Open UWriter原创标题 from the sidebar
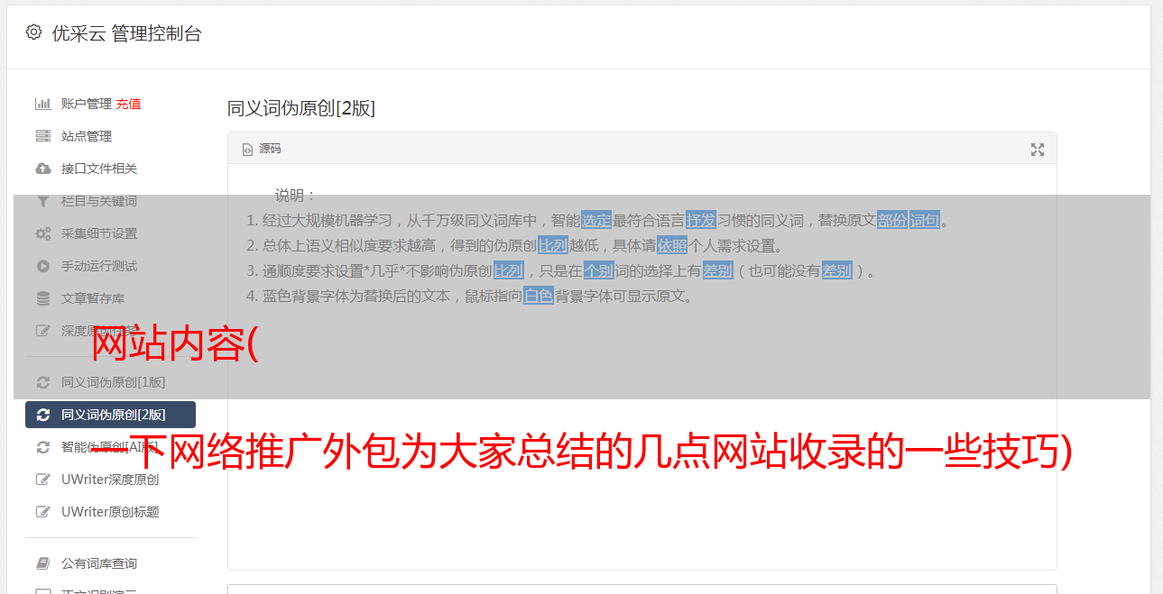This screenshot has width=1163, height=594. 110,512
